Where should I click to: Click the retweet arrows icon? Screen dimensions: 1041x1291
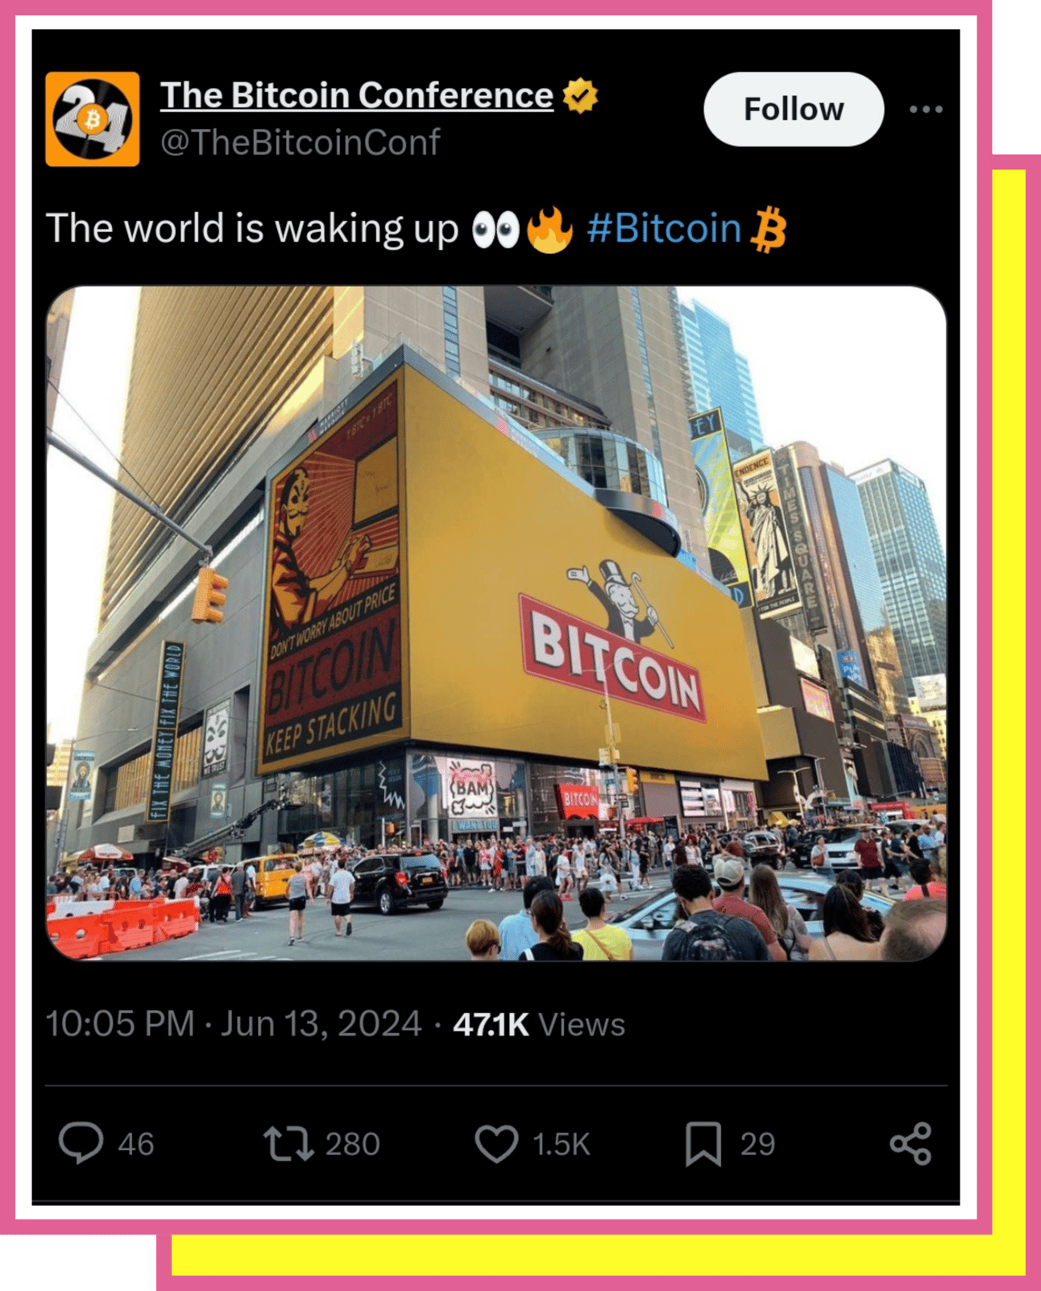click(x=288, y=1144)
